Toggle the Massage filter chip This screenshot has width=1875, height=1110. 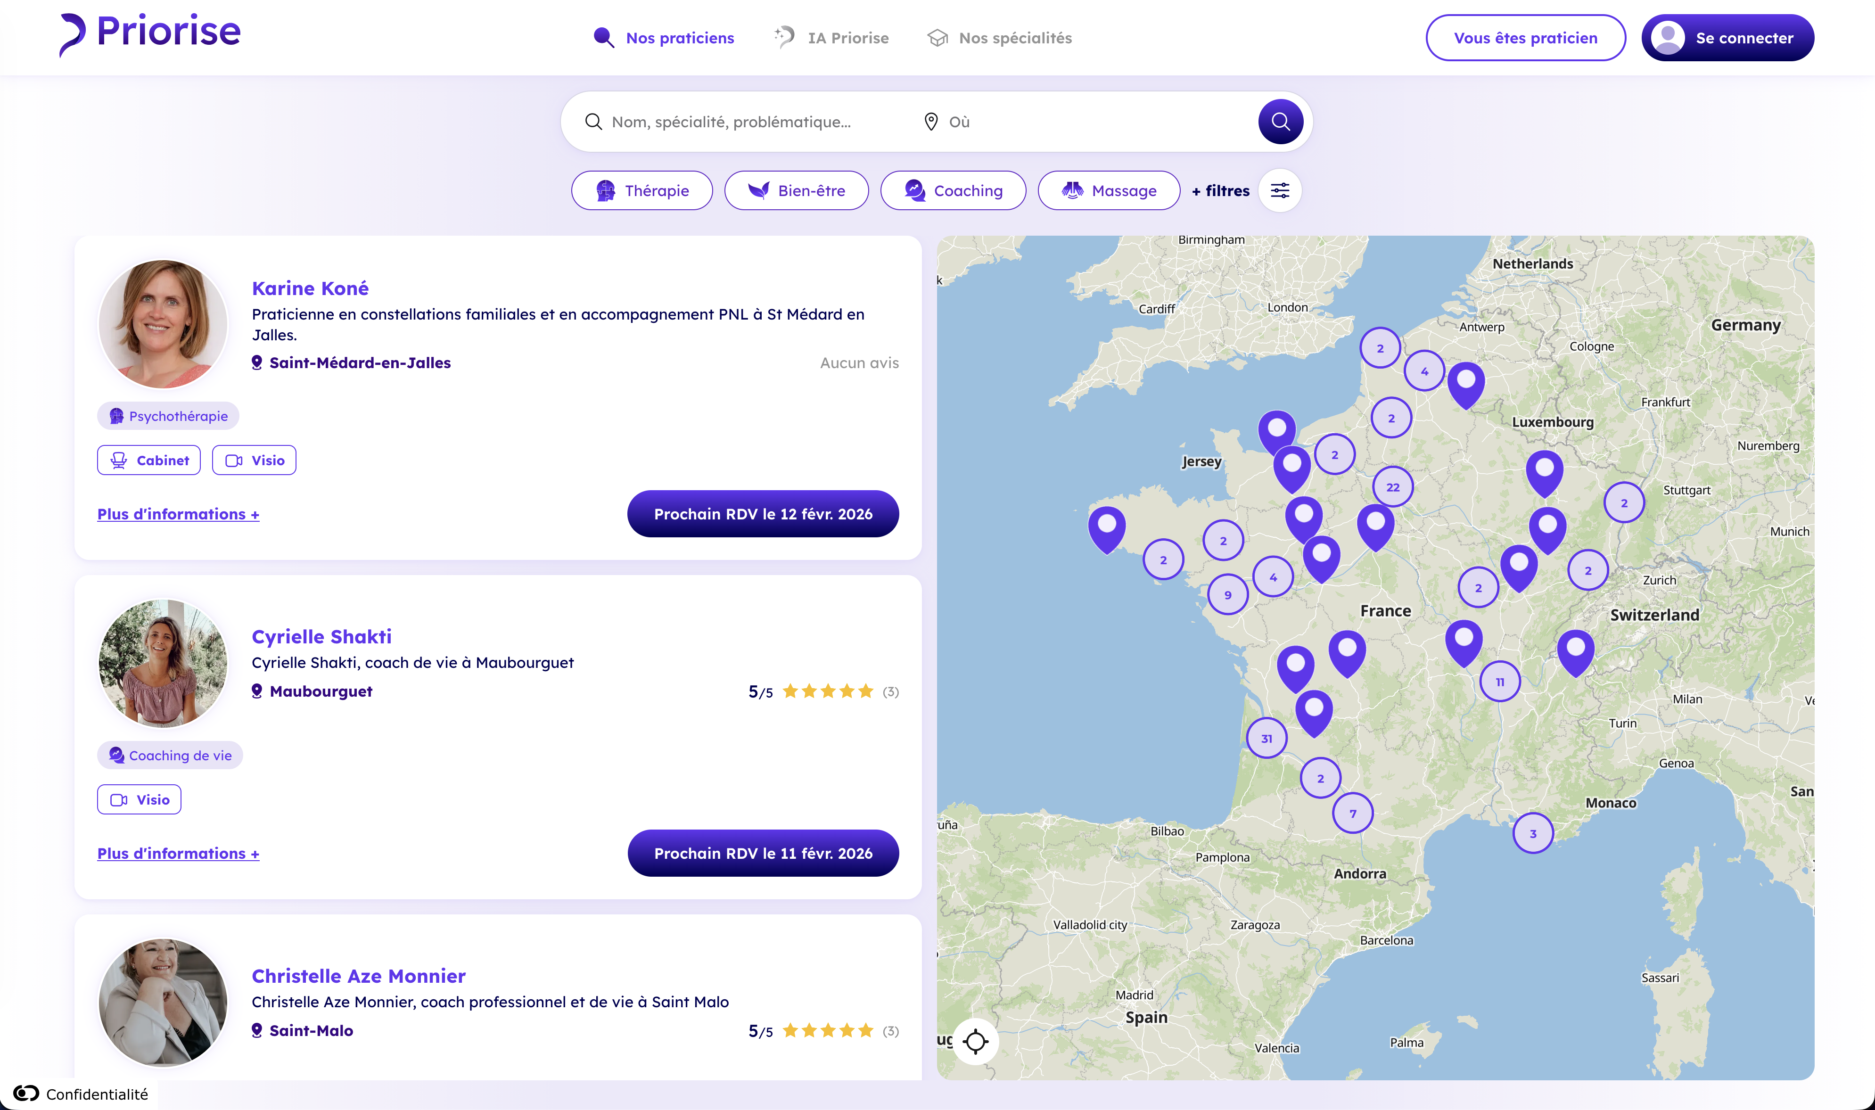1109,191
